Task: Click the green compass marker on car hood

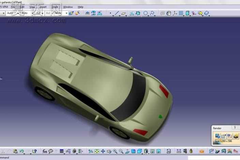Action: [161, 117]
